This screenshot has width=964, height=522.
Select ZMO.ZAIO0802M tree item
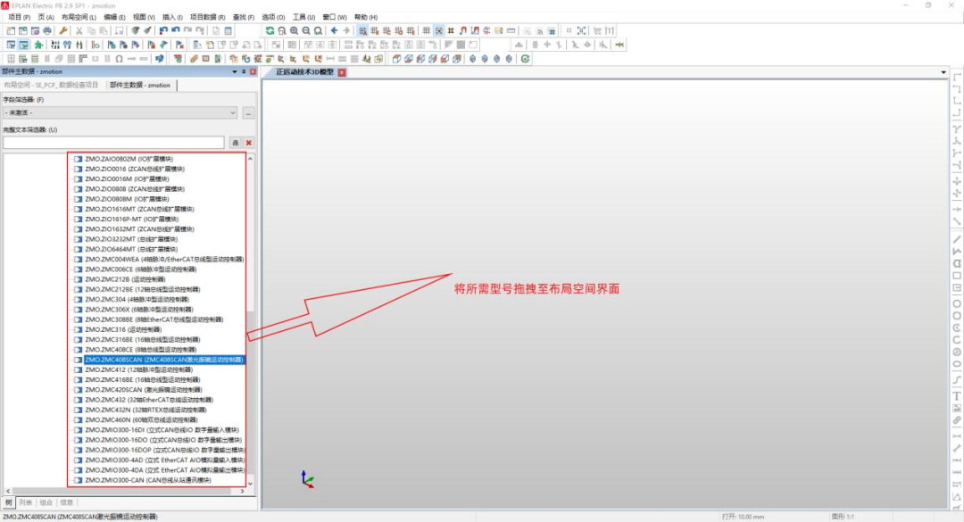pos(129,159)
